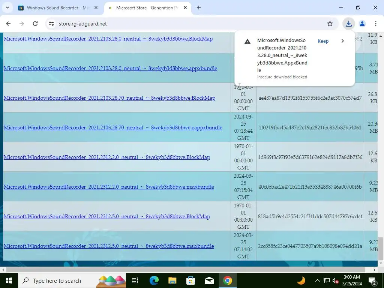Click the vertical scrollbar up arrow
The width and height of the screenshot is (384, 288).
[x=381, y=36]
